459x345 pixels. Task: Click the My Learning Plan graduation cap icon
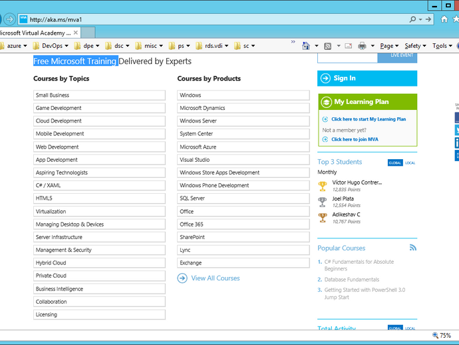tap(327, 102)
